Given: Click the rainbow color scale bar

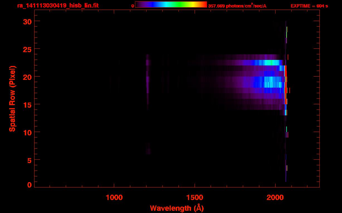Looking at the screenshot, I should tap(171, 5).
